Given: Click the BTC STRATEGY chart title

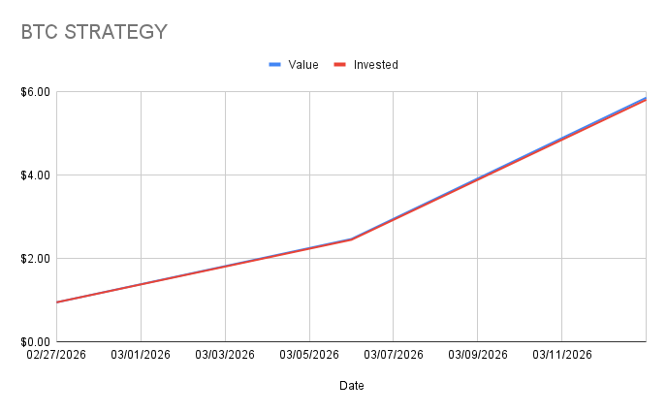Looking at the screenshot, I should coord(94,32).
